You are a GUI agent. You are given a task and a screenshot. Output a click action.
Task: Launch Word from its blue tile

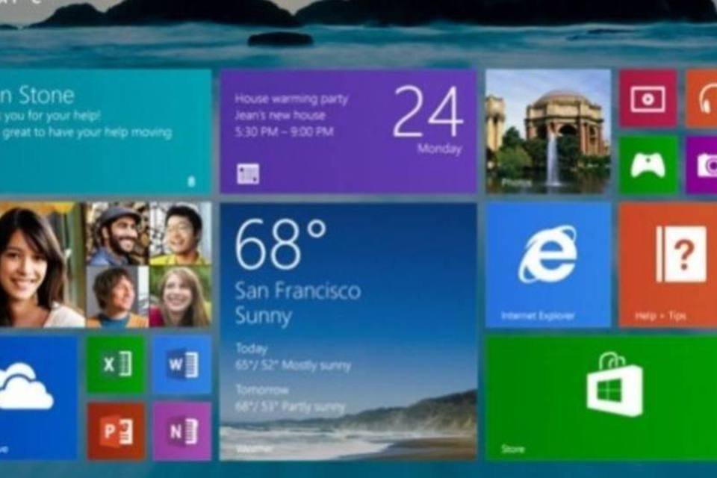point(181,364)
